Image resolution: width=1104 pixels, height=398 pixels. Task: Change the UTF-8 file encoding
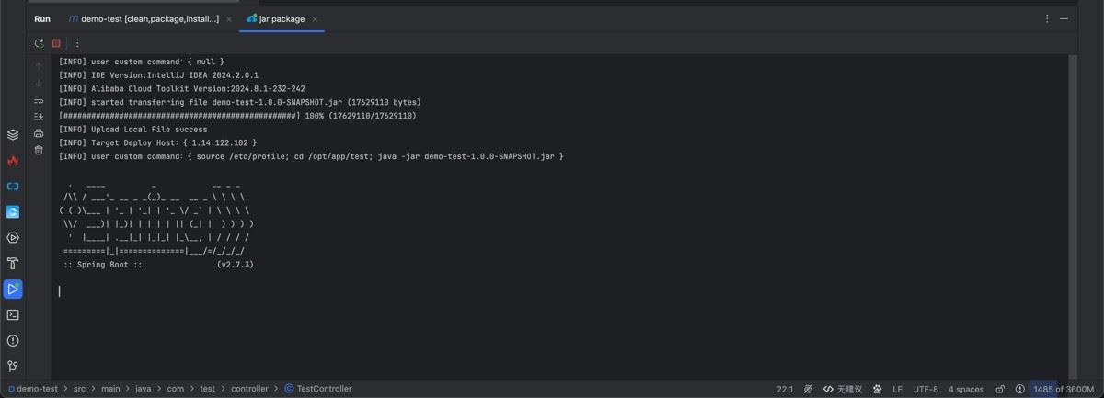pyautogui.click(x=925, y=389)
